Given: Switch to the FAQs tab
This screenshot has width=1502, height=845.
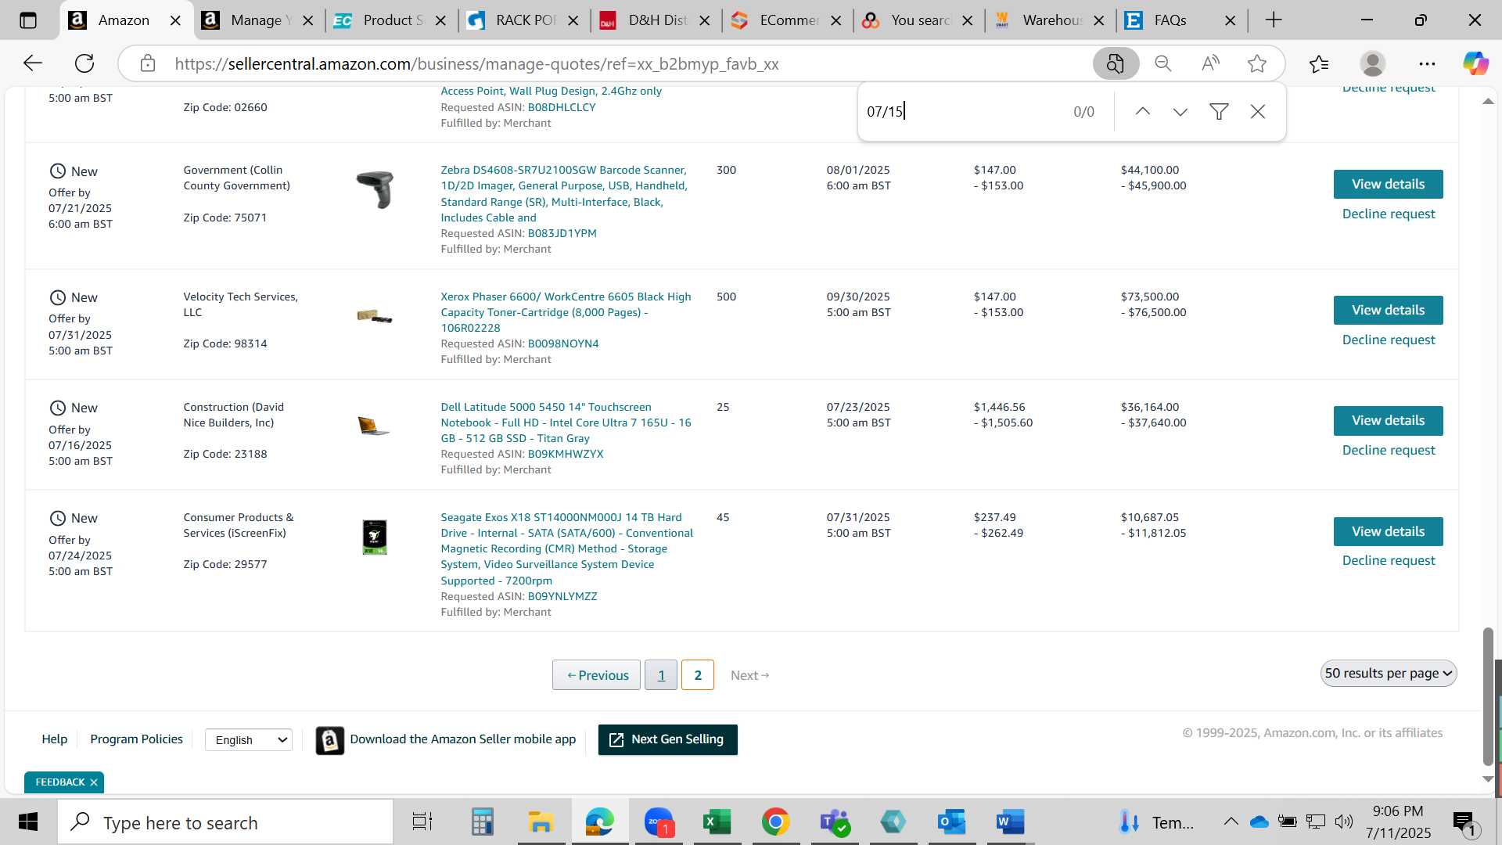Looking at the screenshot, I should pos(1170,20).
